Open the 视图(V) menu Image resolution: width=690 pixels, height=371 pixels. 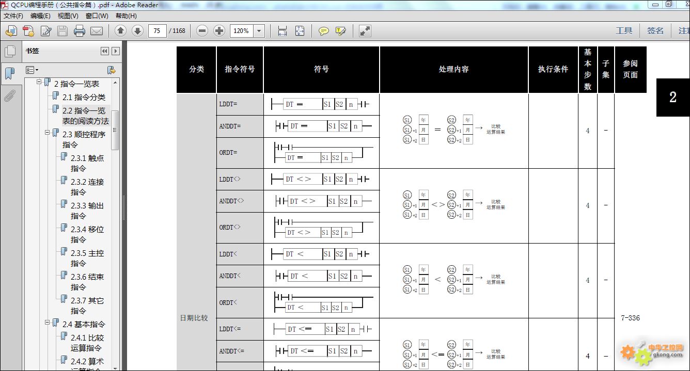[68, 15]
